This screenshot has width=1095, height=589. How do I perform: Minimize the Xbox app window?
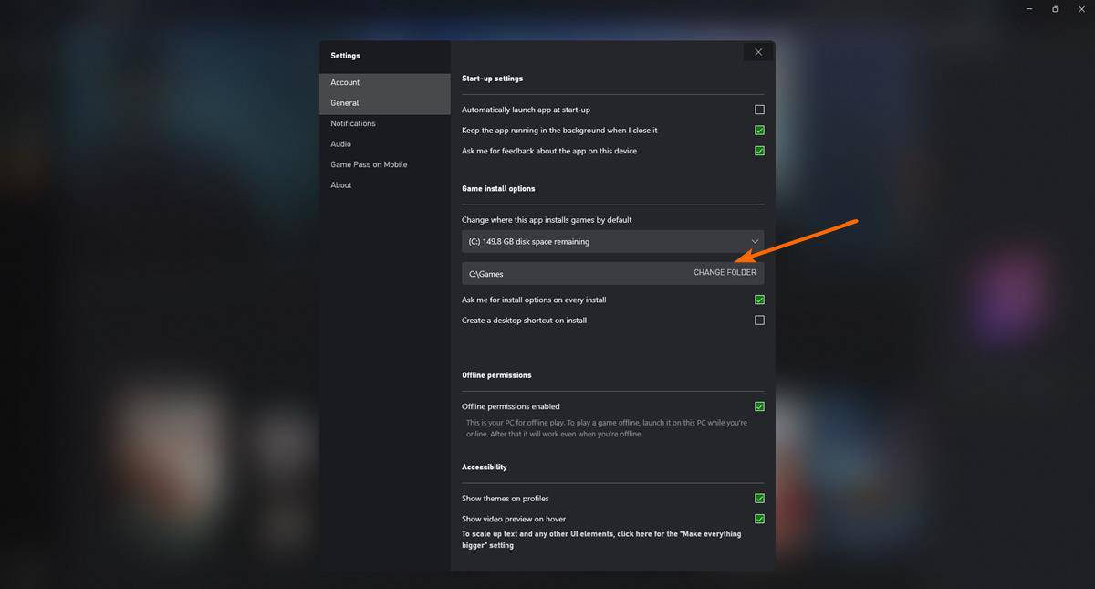1028,9
